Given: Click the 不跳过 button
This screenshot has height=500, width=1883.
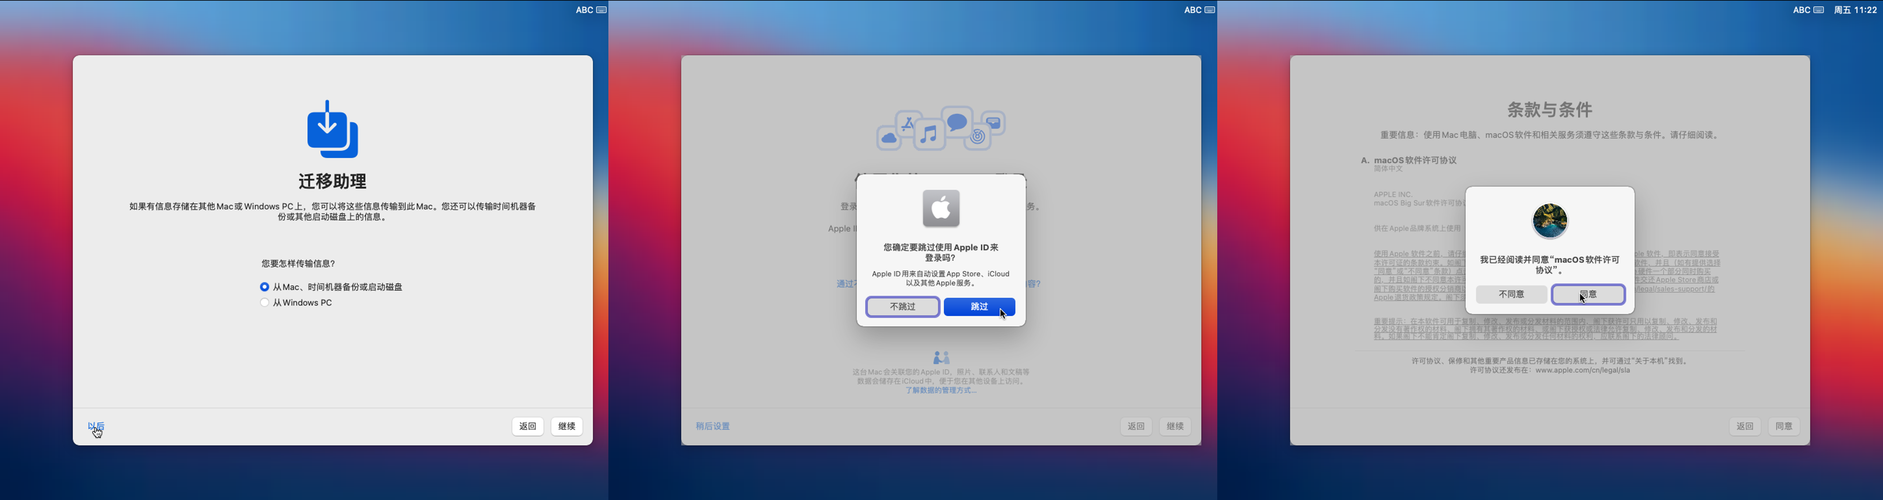Looking at the screenshot, I should click(x=903, y=307).
